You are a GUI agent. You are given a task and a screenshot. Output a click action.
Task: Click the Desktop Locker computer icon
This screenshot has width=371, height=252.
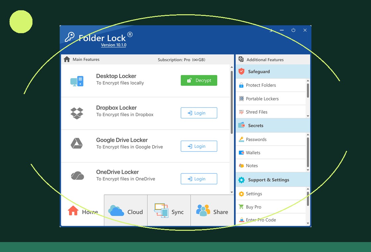[x=77, y=81]
